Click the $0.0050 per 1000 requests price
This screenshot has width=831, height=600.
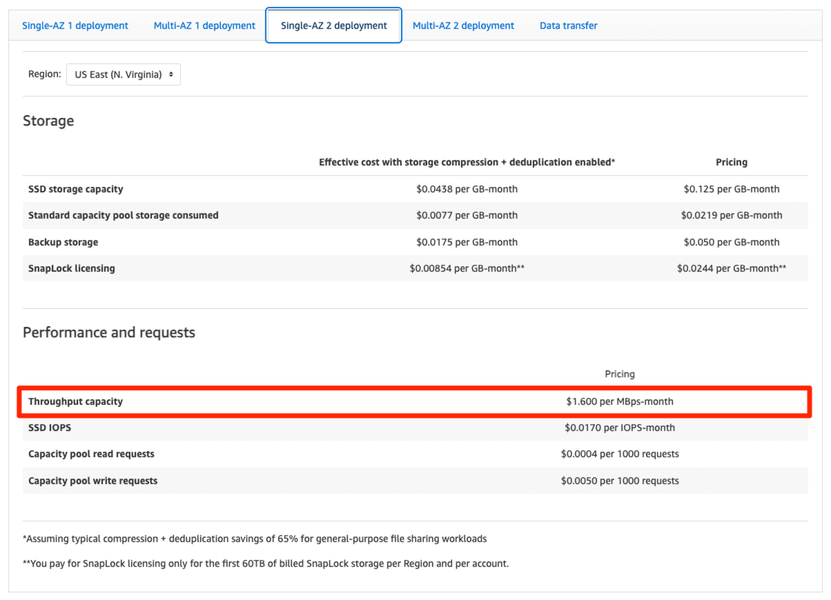[620, 481]
